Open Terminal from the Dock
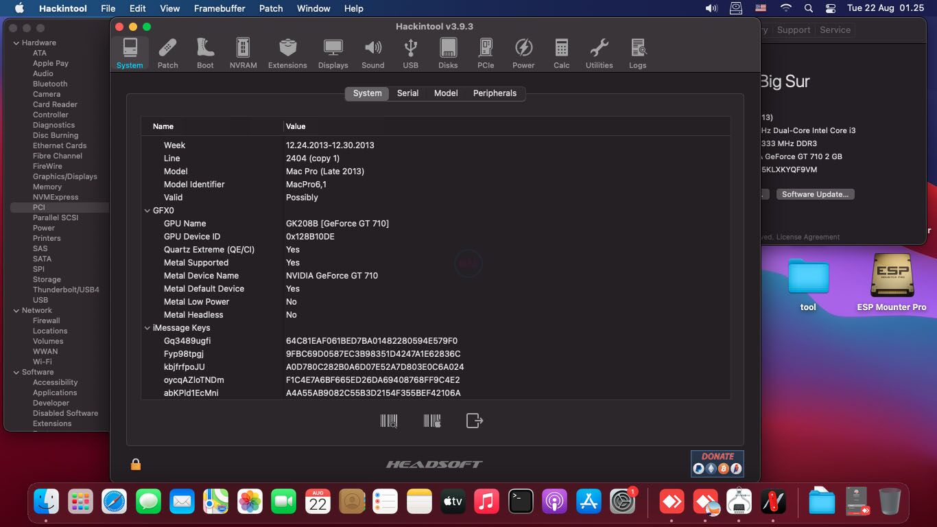 (x=521, y=502)
